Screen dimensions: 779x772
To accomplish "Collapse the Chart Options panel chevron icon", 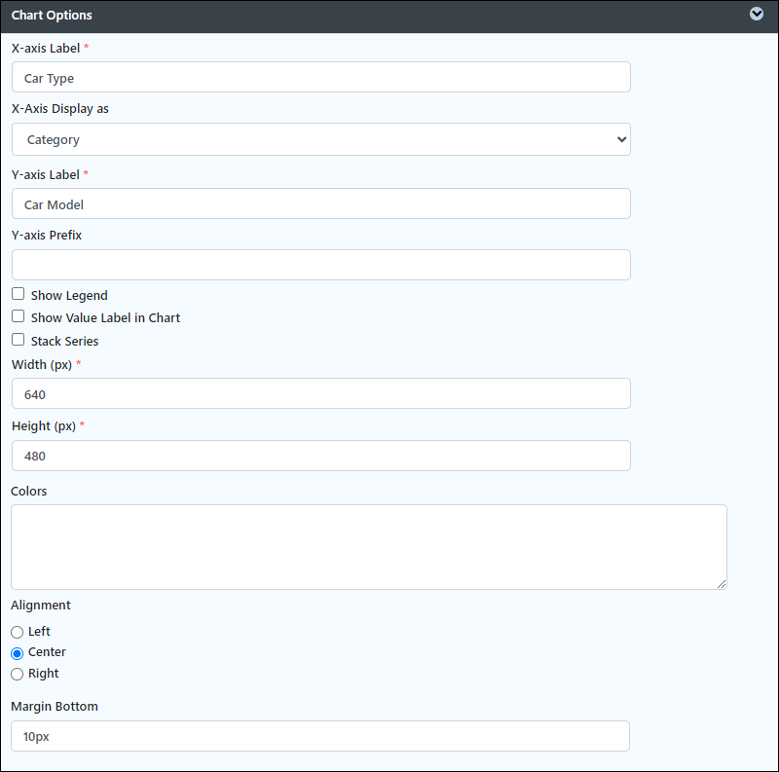I will coord(757,14).
